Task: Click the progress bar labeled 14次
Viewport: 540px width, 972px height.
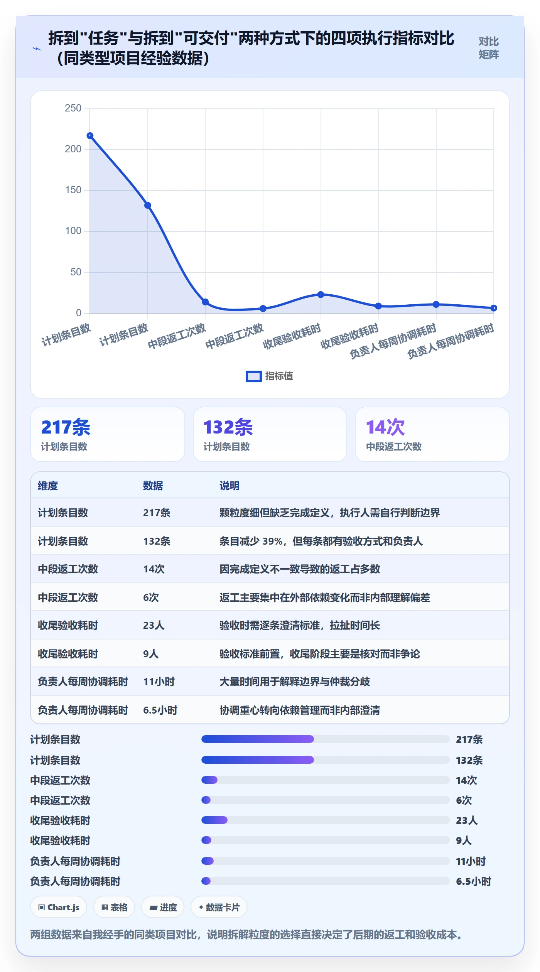Action: tap(326, 780)
